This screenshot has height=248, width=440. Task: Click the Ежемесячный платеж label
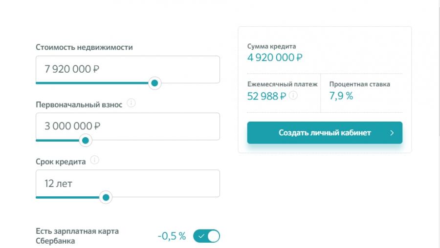click(282, 84)
